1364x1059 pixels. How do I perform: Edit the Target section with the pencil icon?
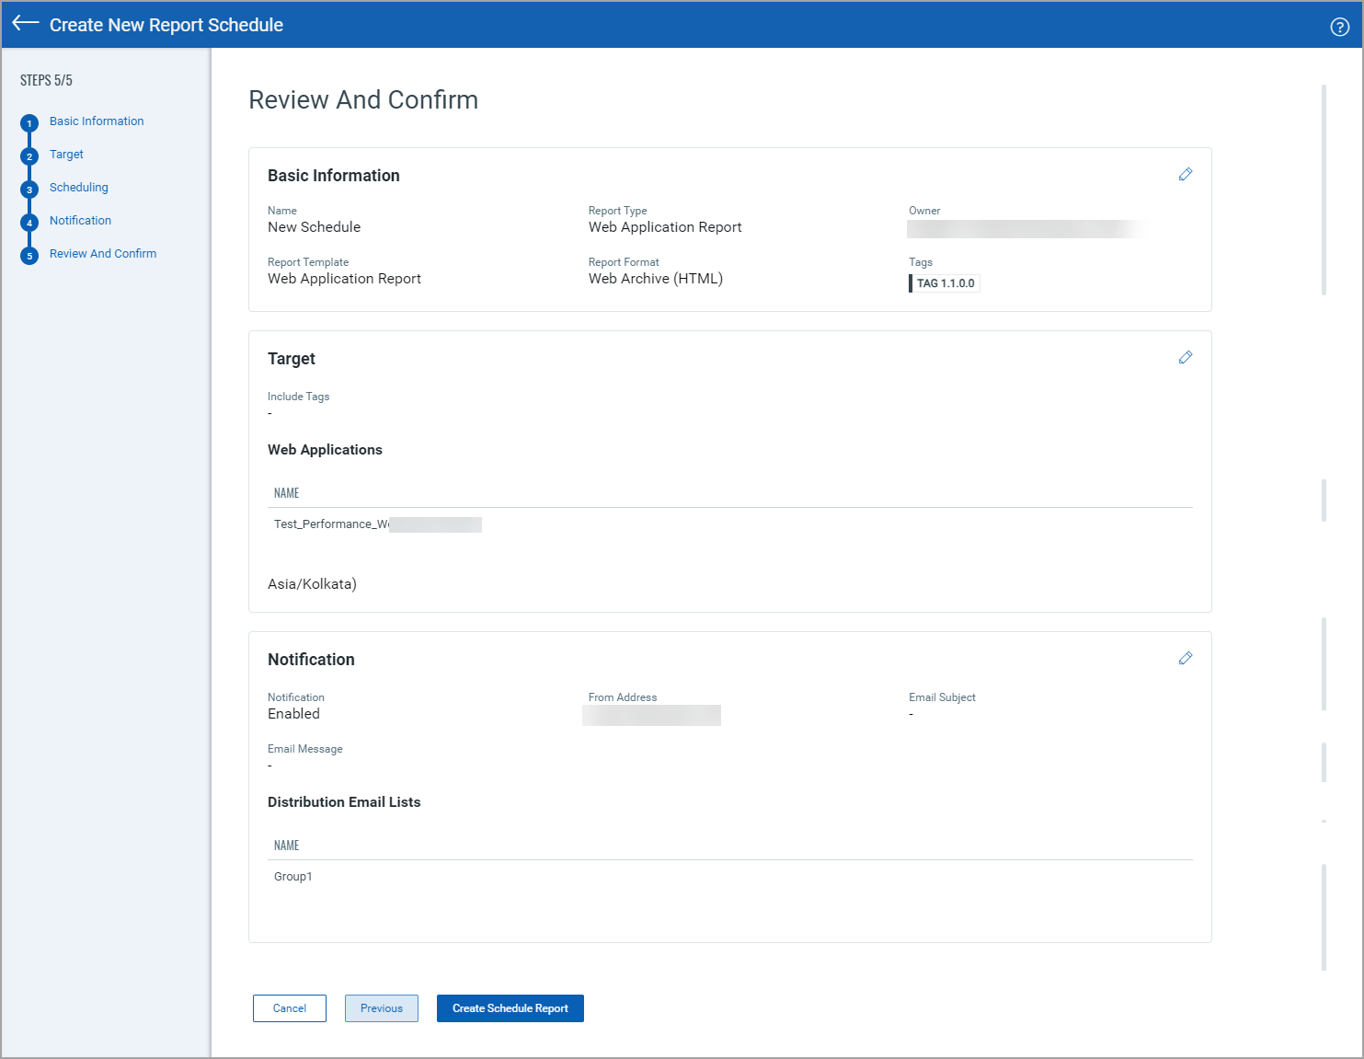click(x=1186, y=357)
